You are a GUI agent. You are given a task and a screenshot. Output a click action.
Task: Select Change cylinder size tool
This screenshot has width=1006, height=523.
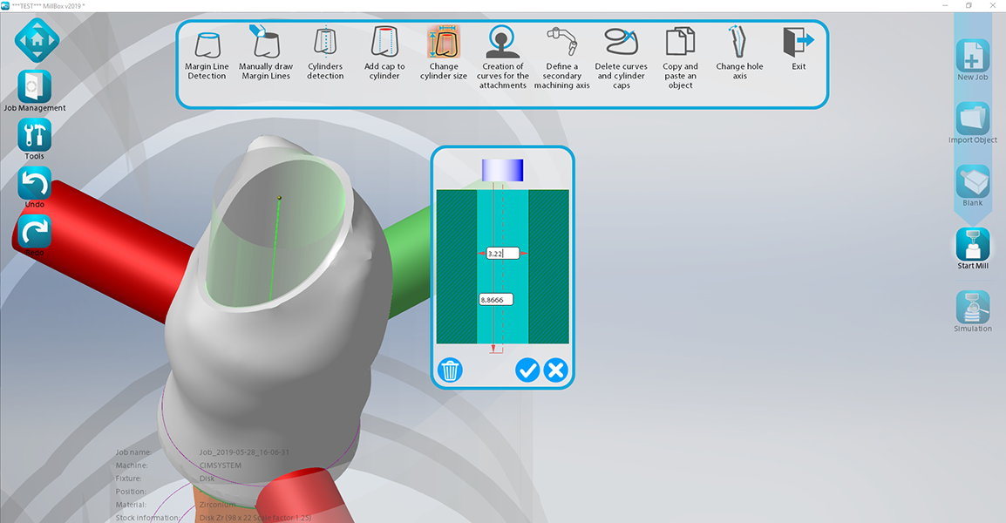(444, 54)
